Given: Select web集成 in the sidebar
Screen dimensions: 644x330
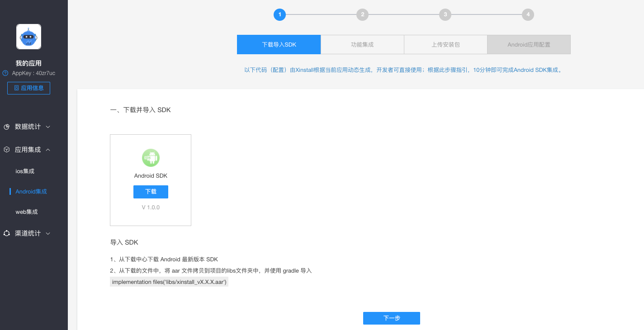Looking at the screenshot, I should (x=26, y=212).
